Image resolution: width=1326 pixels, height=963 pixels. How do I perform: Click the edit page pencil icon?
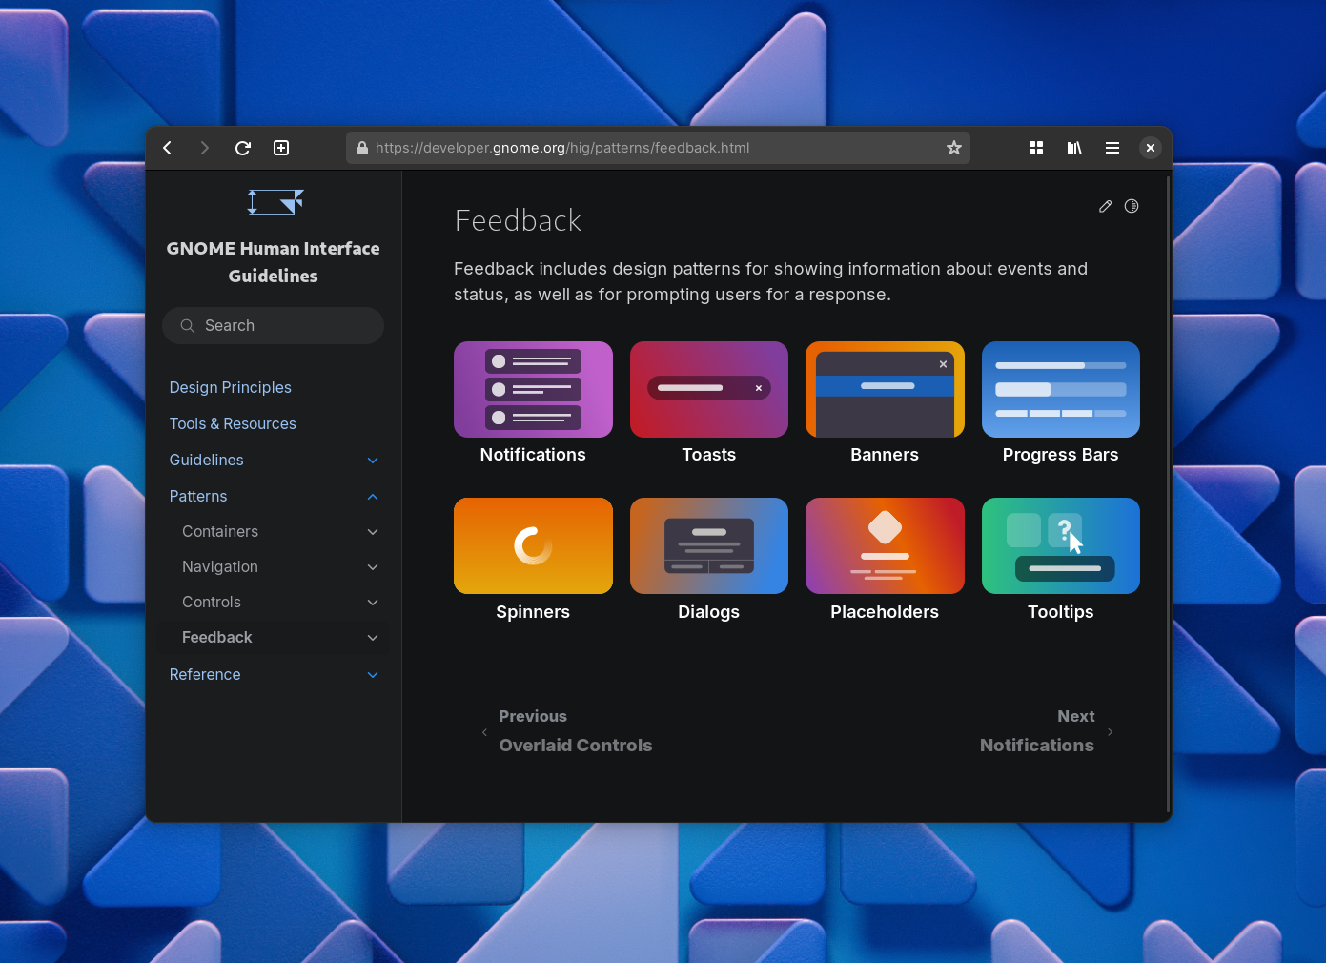tap(1105, 206)
